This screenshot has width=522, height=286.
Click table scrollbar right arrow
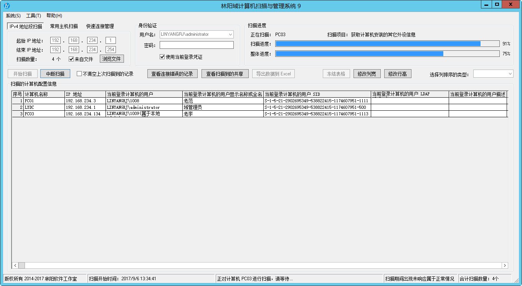(x=505, y=266)
